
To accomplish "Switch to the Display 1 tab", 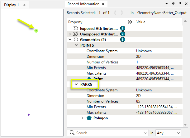I will tap(12, 5).
